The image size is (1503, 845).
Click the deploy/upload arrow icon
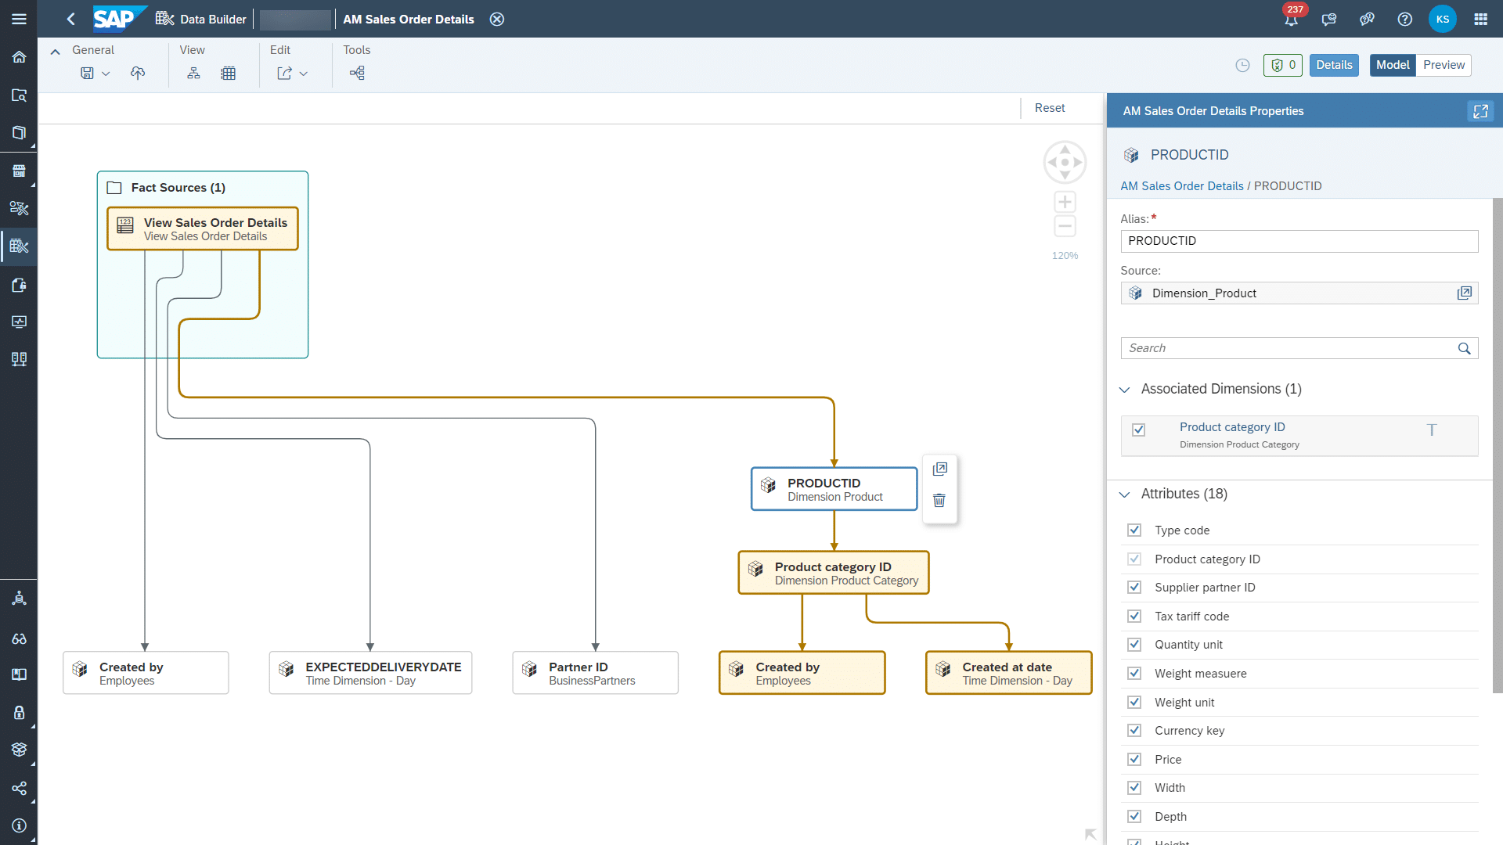(137, 74)
